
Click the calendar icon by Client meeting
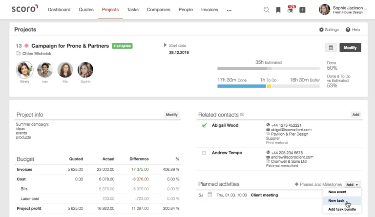[210, 195]
